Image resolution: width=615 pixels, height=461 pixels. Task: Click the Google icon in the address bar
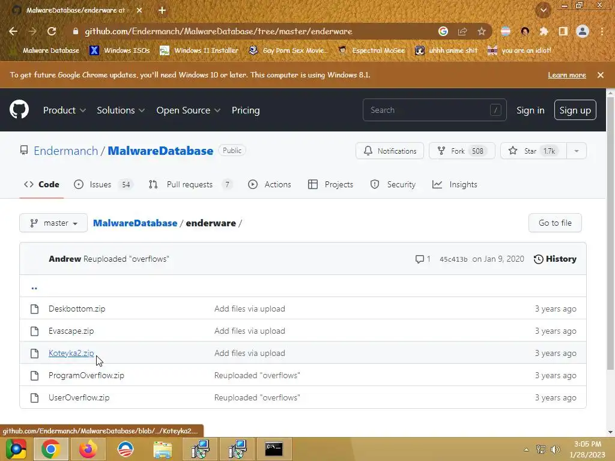[443, 31]
